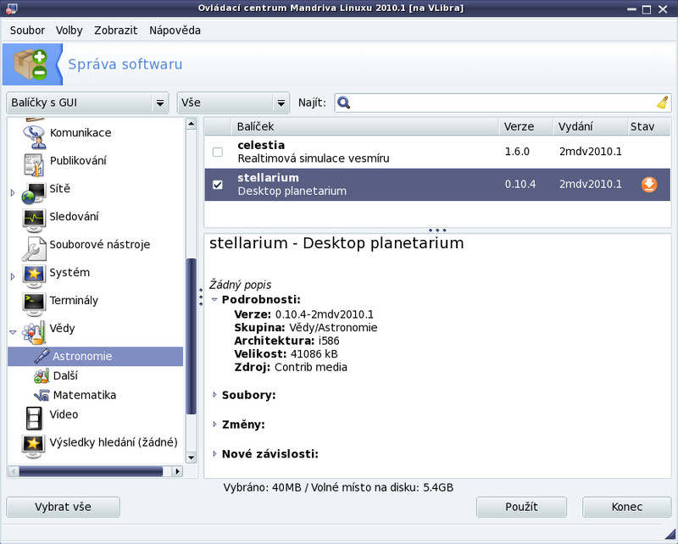Select the Další subcategory

click(x=65, y=375)
